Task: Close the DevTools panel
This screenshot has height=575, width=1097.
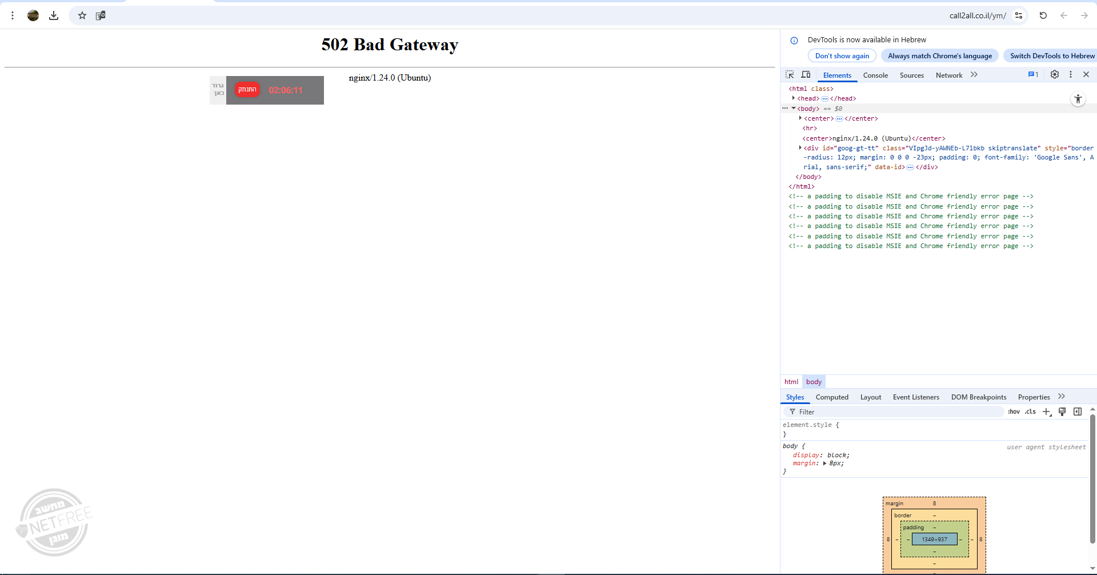Action: [x=1086, y=74]
